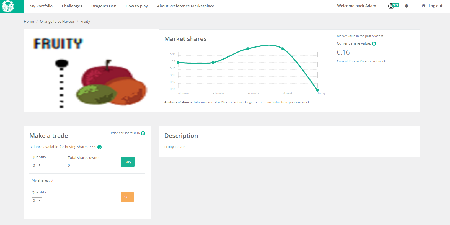Click coin icon next to Price per share
Viewport: 450px width, 225px height.
pyautogui.click(x=143, y=133)
